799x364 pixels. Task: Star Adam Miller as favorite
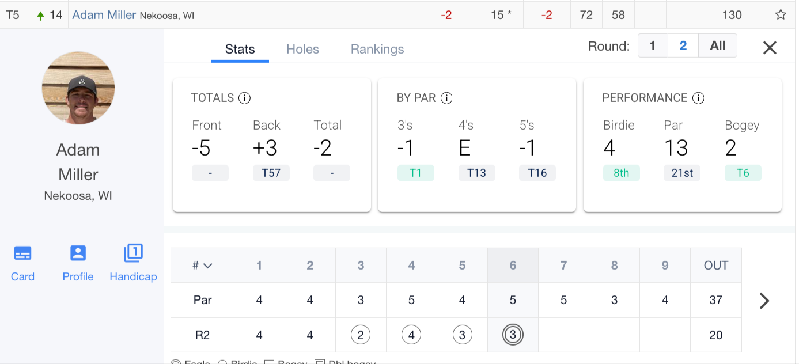781,15
